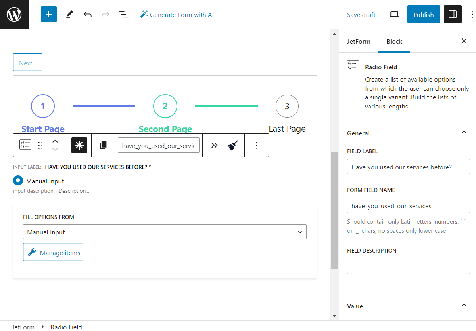476x331 pixels.
Task: Collapse the General settings section
Action: (x=464, y=133)
